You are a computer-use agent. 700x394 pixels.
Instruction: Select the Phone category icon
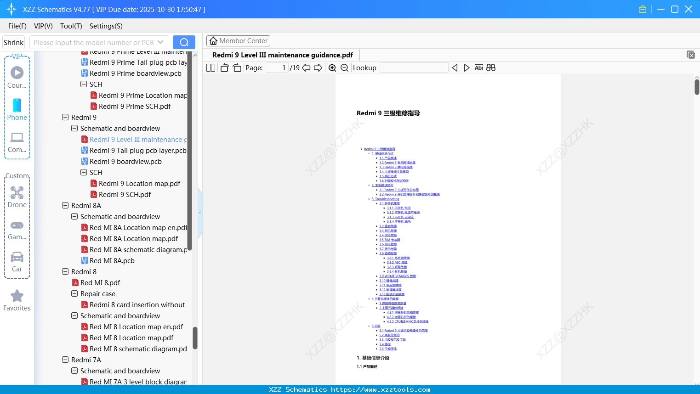point(17,109)
